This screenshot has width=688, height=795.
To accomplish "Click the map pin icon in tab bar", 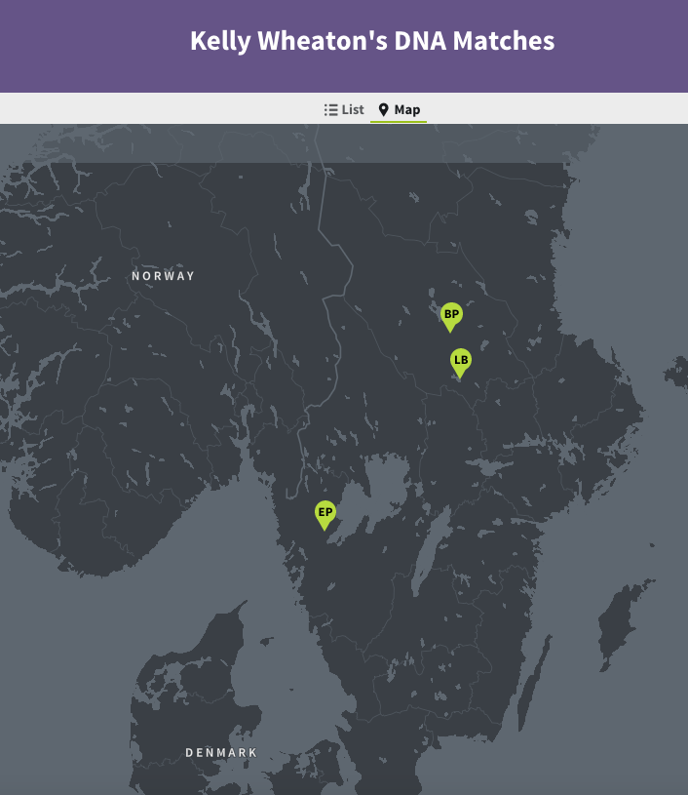I will point(384,110).
